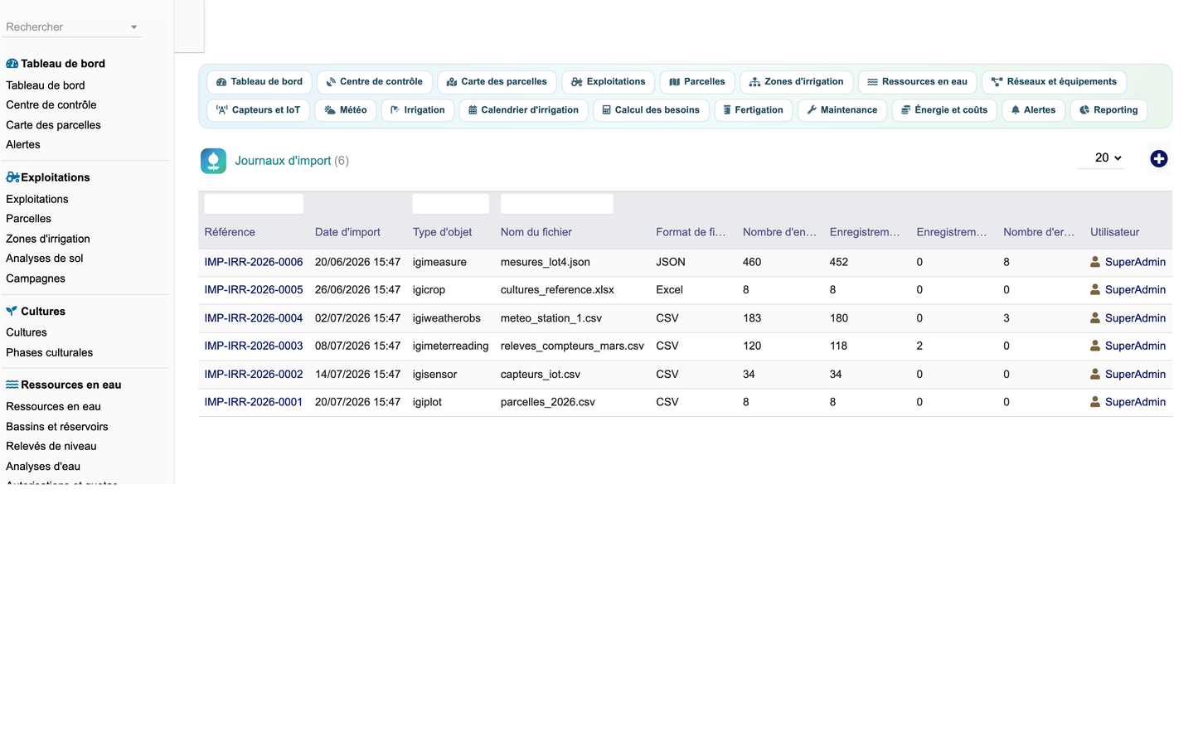Click the releves_compteurs_mars.csv cell
Screen dimensions: 1198x741
click(x=572, y=346)
